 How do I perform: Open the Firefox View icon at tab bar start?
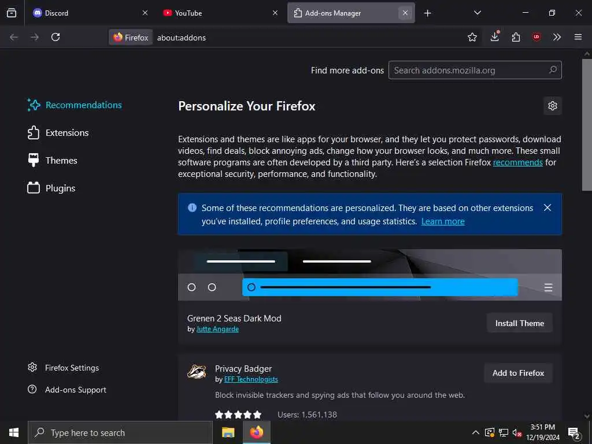point(12,13)
